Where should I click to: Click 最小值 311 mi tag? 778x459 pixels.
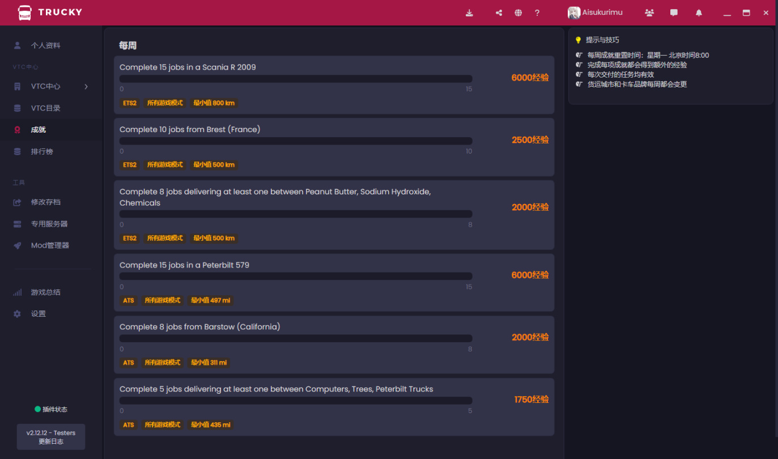click(x=209, y=363)
